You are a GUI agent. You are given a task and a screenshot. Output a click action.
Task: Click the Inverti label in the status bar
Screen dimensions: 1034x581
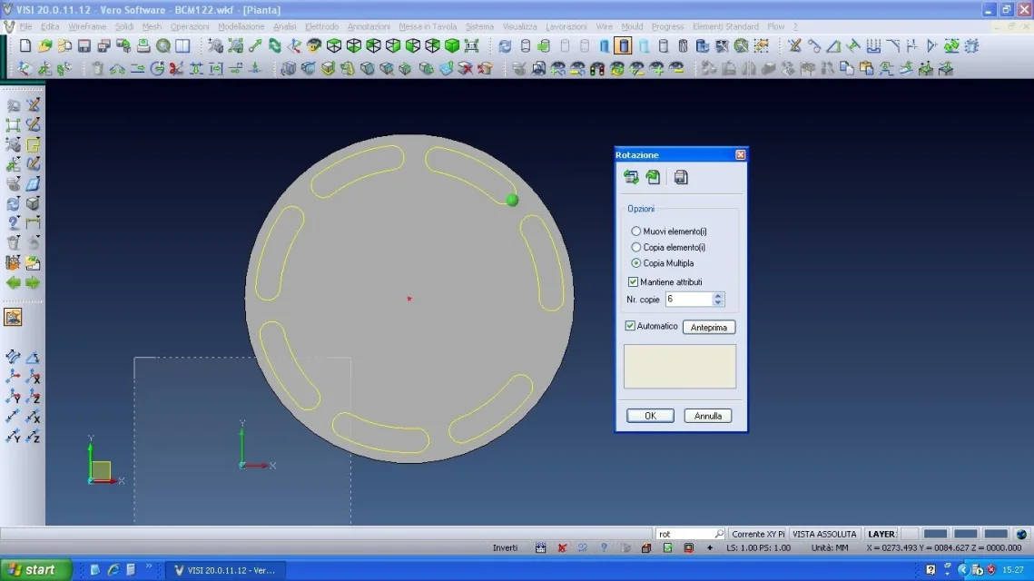click(505, 548)
